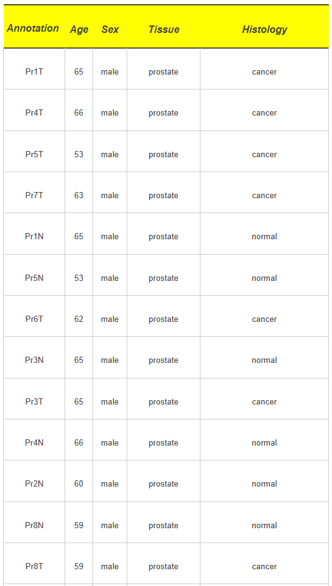
Task: Click age 62 in the Pr6T row
Action: click(x=79, y=319)
